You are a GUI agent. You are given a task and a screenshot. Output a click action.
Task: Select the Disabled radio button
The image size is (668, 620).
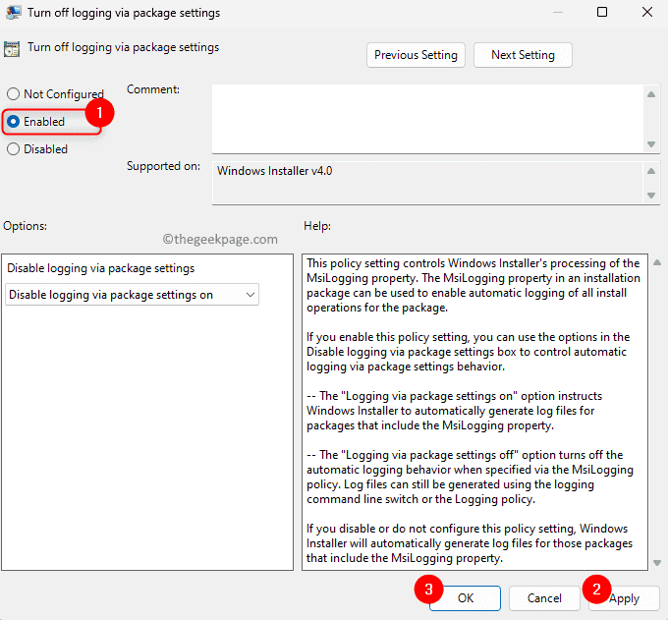coord(14,149)
